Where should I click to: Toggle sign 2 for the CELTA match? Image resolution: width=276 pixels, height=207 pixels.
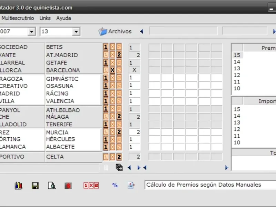point(119,157)
